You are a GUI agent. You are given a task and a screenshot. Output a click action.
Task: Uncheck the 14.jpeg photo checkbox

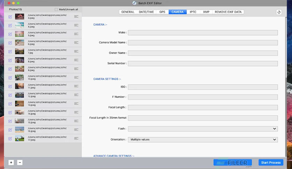pyautogui.click(x=10, y=112)
